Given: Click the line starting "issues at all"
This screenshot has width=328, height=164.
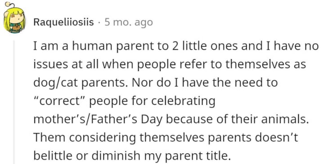Looking at the screenshot, I should pyautogui.click(x=170, y=65).
